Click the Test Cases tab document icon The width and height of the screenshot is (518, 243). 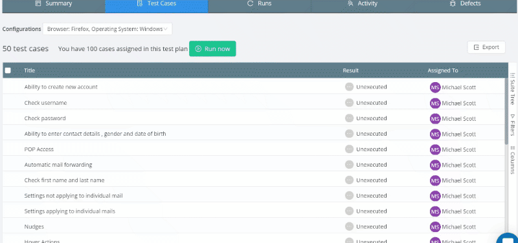click(x=140, y=4)
